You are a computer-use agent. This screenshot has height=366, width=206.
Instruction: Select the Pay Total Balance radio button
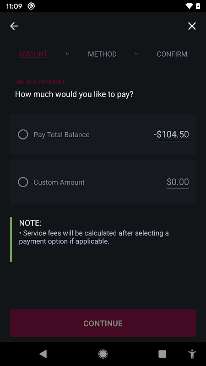[x=23, y=135]
